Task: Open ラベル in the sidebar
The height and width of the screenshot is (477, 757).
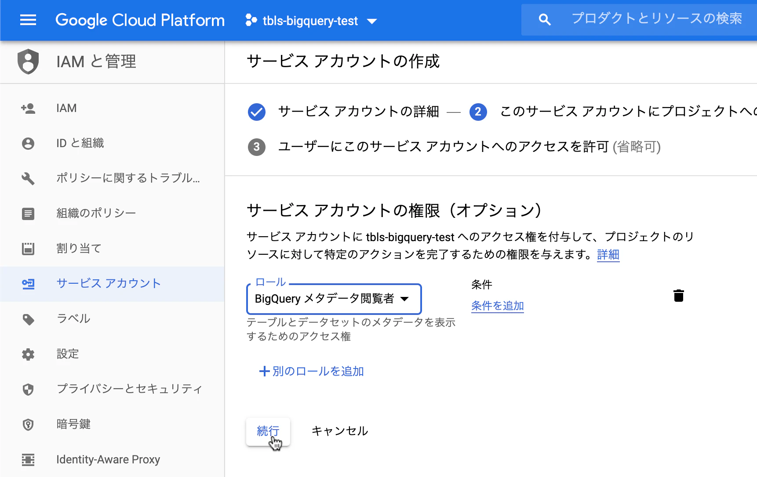Action: (x=112, y=319)
